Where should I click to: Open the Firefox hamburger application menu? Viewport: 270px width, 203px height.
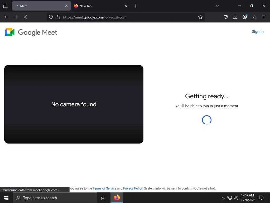coord(264,17)
